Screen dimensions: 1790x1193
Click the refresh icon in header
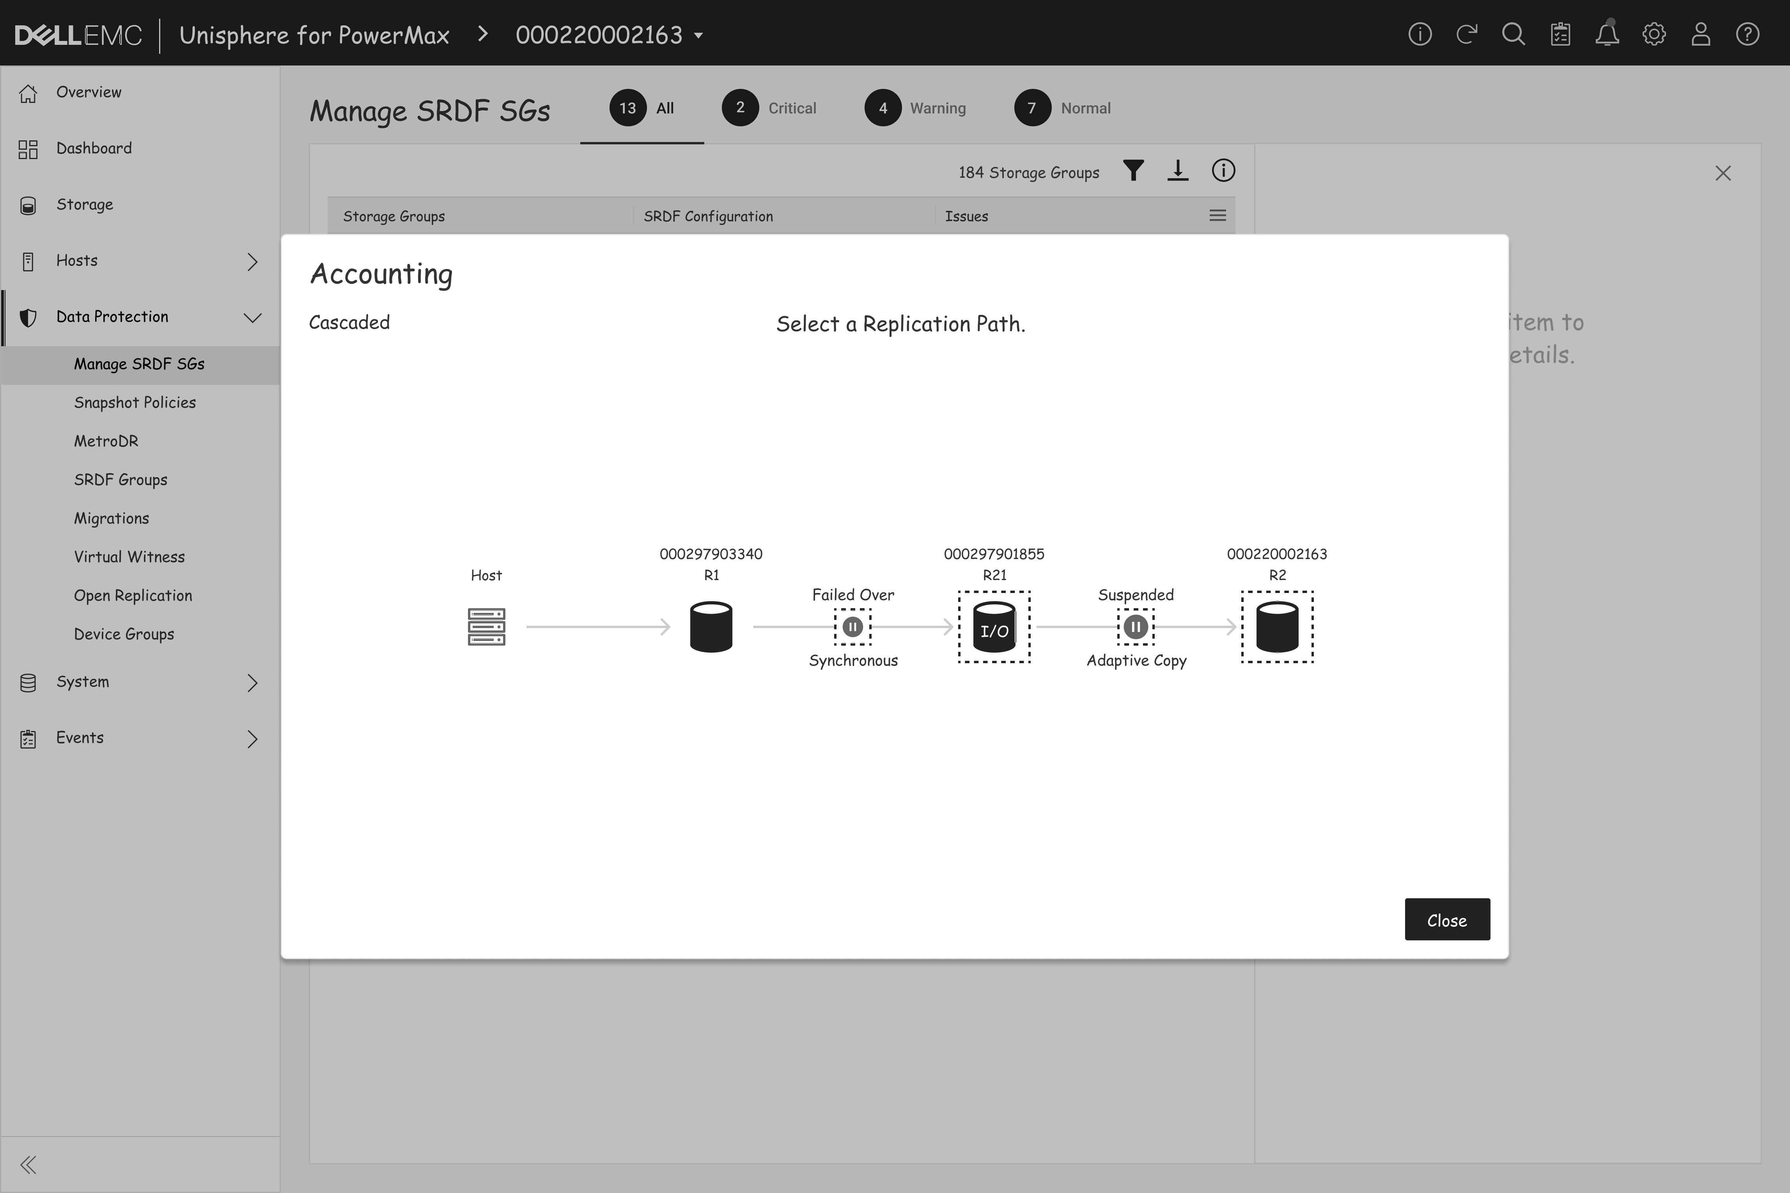(x=1467, y=35)
